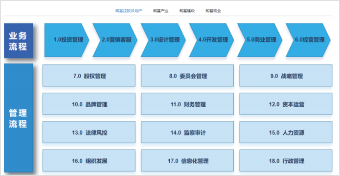
Task: Click the 业务流程 side label block
Action: pyautogui.click(x=19, y=40)
